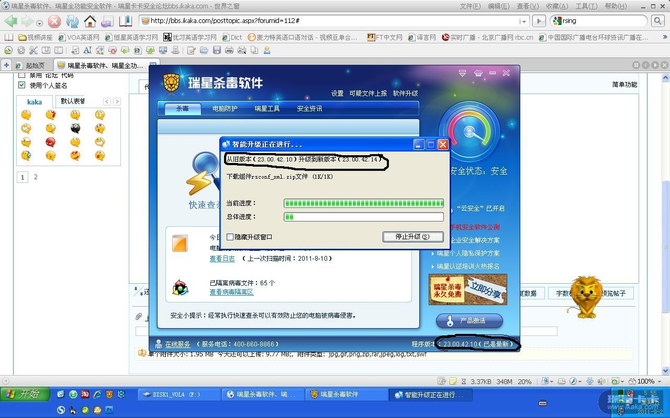Toggle the use personal signature checkbox
670x418 pixels.
coord(21,85)
